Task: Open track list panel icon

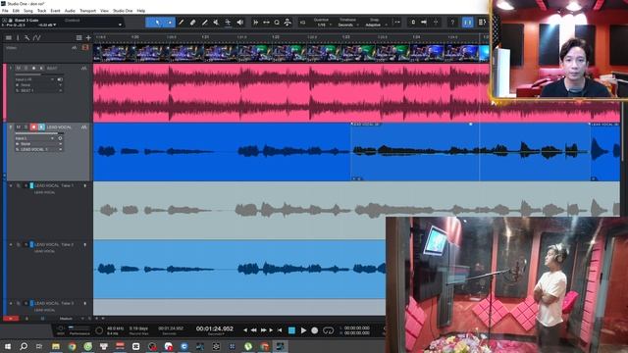Action: click(x=9, y=37)
